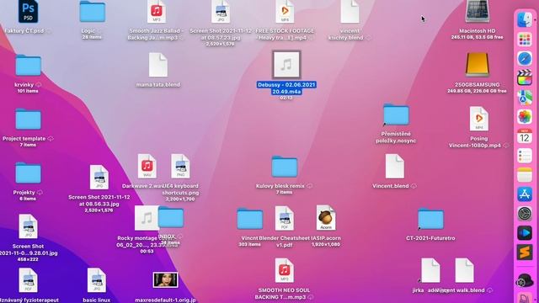This screenshot has height=303, width=539.
Task: Select the Vincnt folder with 303 items
Action: coord(250,219)
